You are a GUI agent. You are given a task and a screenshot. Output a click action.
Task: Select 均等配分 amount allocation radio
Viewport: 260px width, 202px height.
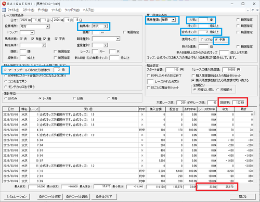tap(218, 90)
